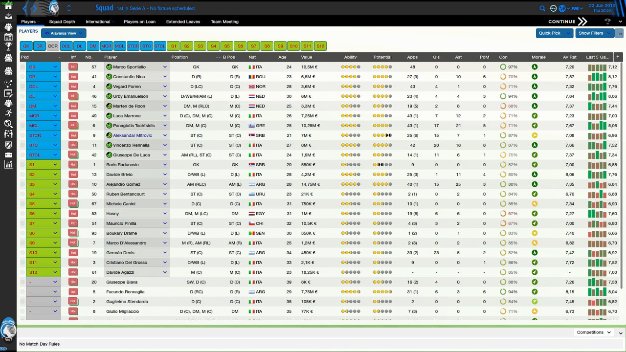Click the match status icon beside Marco Sportiello

pos(109,67)
